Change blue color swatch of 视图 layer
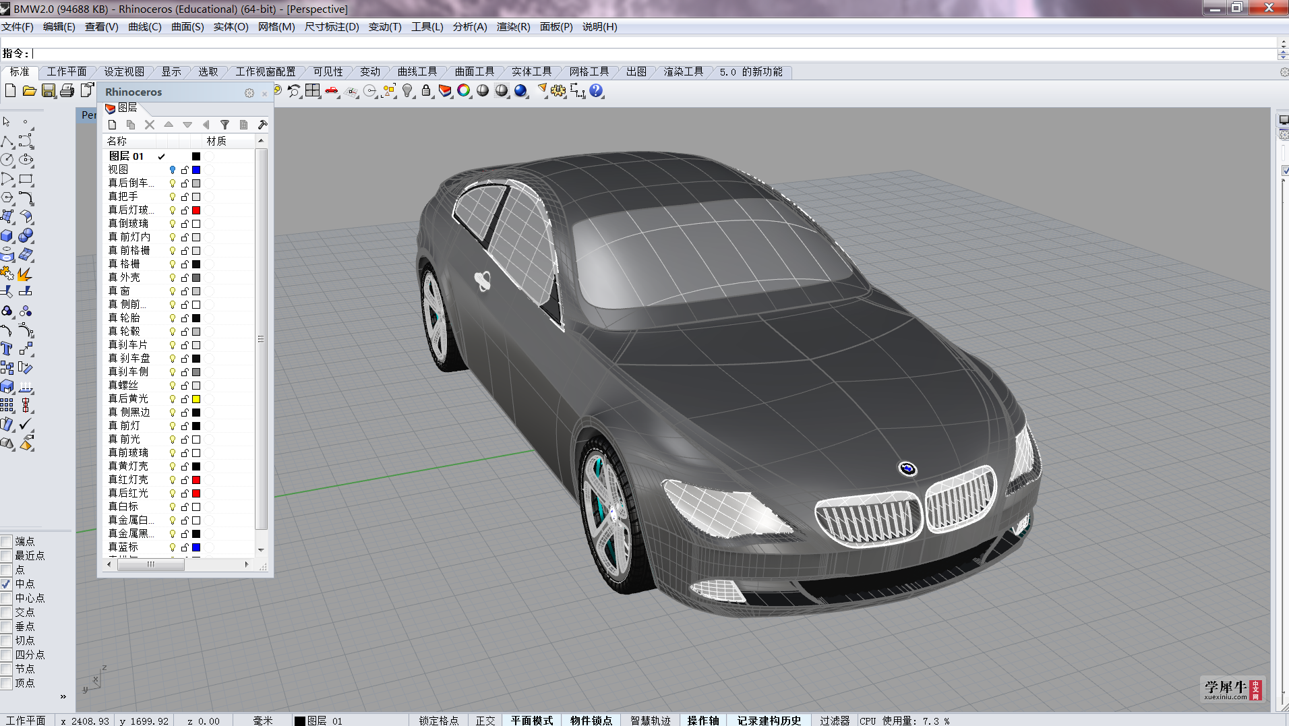The image size is (1289, 726). (x=196, y=170)
